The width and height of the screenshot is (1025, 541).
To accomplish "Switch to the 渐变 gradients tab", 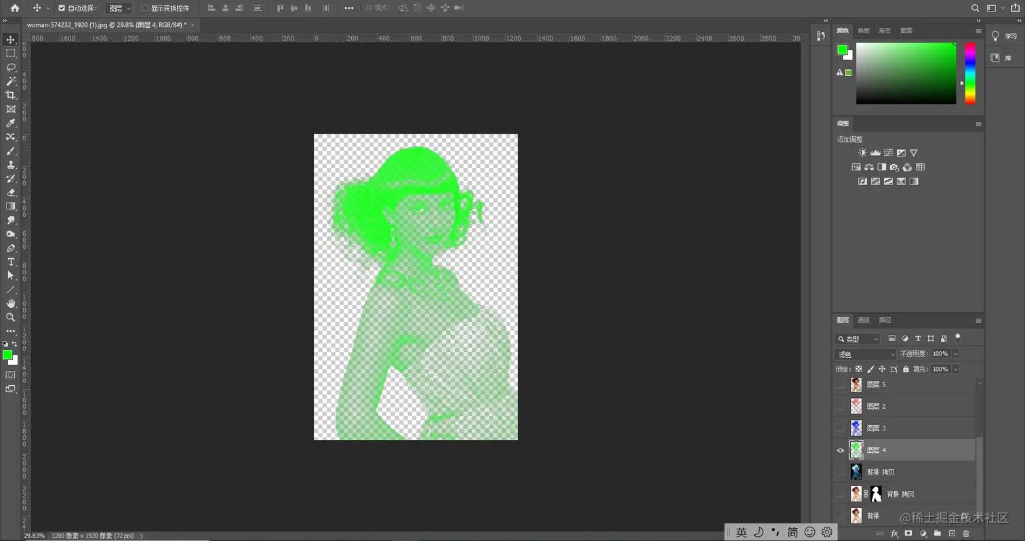I will (x=885, y=31).
